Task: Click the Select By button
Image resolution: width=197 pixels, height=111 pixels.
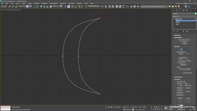Action: (183, 65)
